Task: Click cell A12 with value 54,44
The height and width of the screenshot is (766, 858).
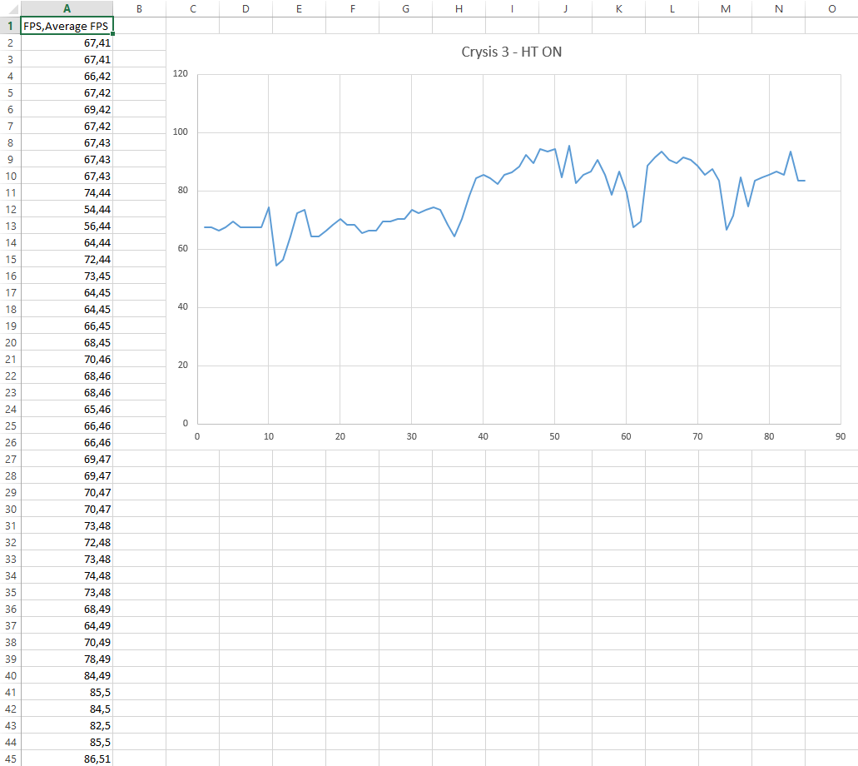Action: click(67, 209)
